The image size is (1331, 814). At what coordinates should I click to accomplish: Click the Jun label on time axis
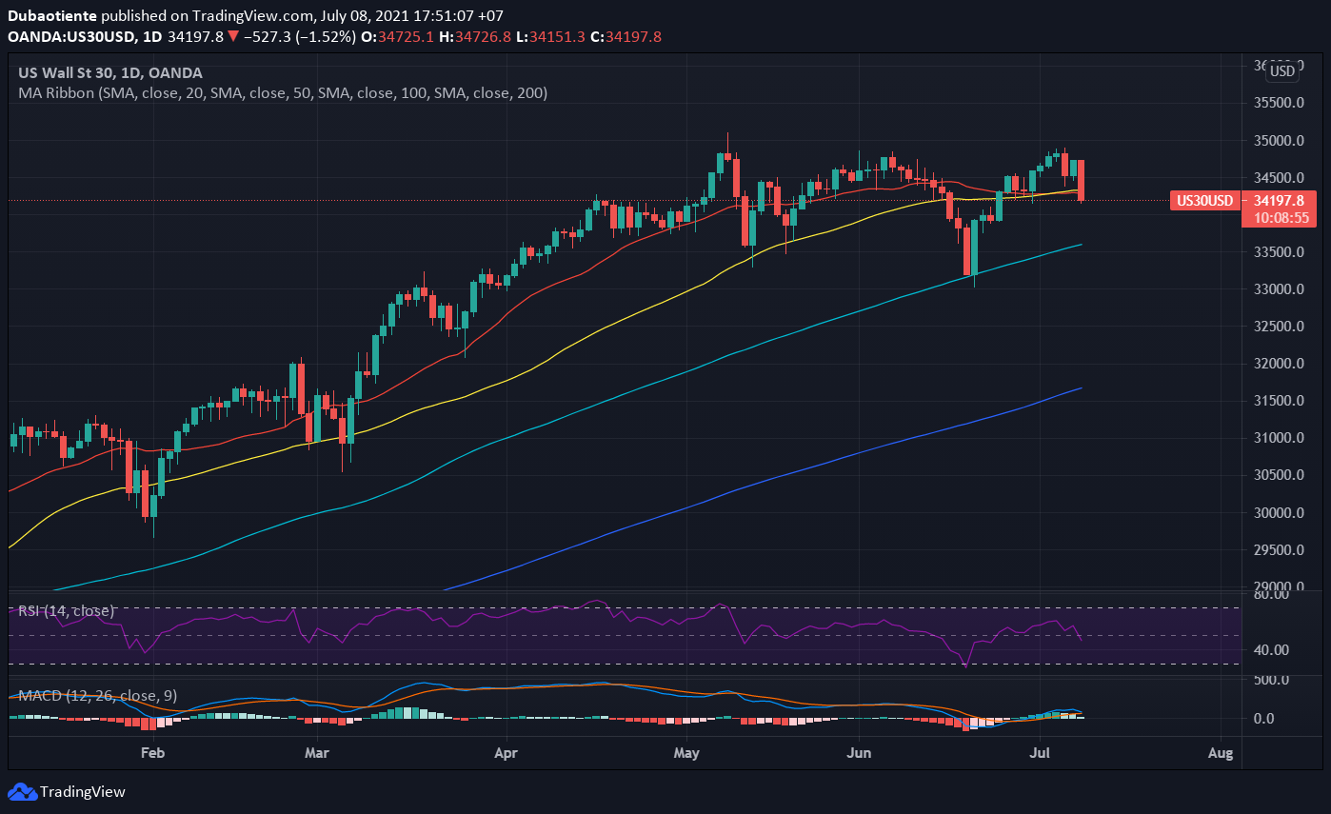point(860,753)
